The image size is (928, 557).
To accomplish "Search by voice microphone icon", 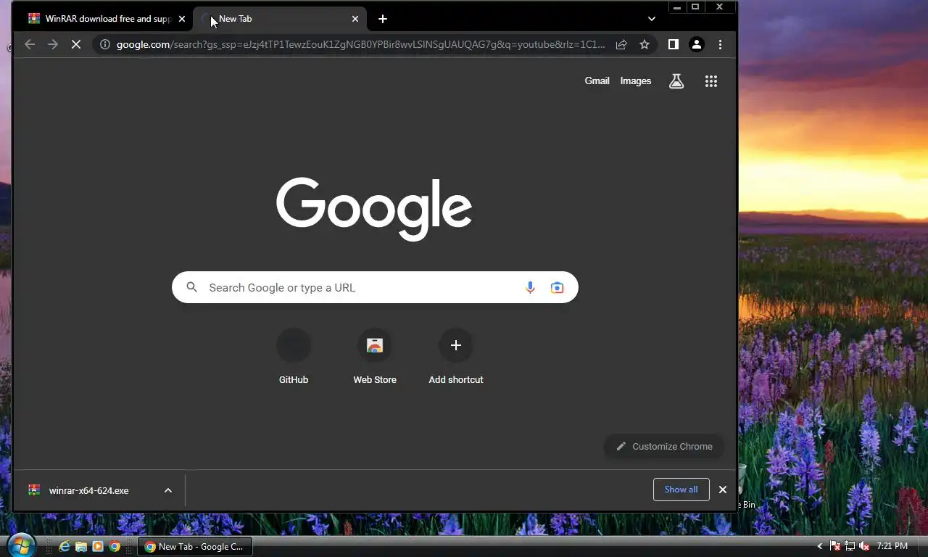I will (x=530, y=288).
